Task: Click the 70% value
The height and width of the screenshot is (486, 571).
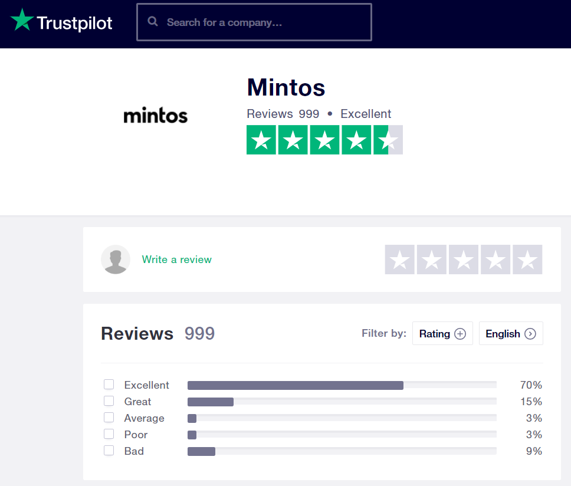Action: (x=531, y=385)
